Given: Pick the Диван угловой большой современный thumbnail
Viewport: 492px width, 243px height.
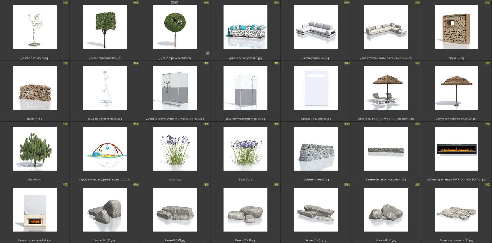Looking at the screenshot, I should pos(386,27).
